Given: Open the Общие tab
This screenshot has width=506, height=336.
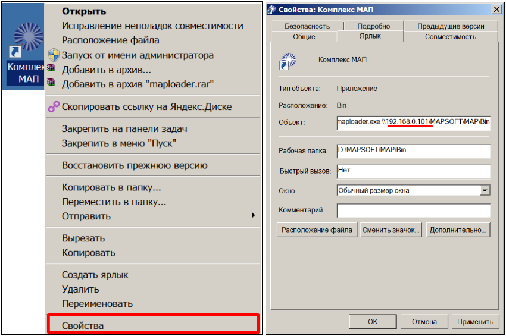Looking at the screenshot, I should tap(304, 37).
